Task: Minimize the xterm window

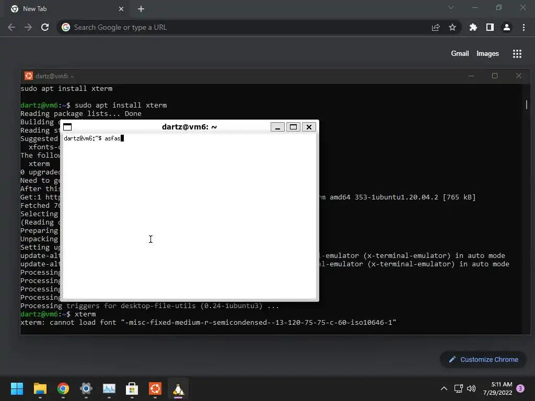Action: pos(278,127)
